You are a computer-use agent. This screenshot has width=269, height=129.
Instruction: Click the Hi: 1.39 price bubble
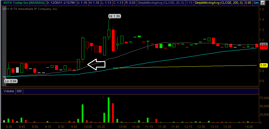[115, 16]
